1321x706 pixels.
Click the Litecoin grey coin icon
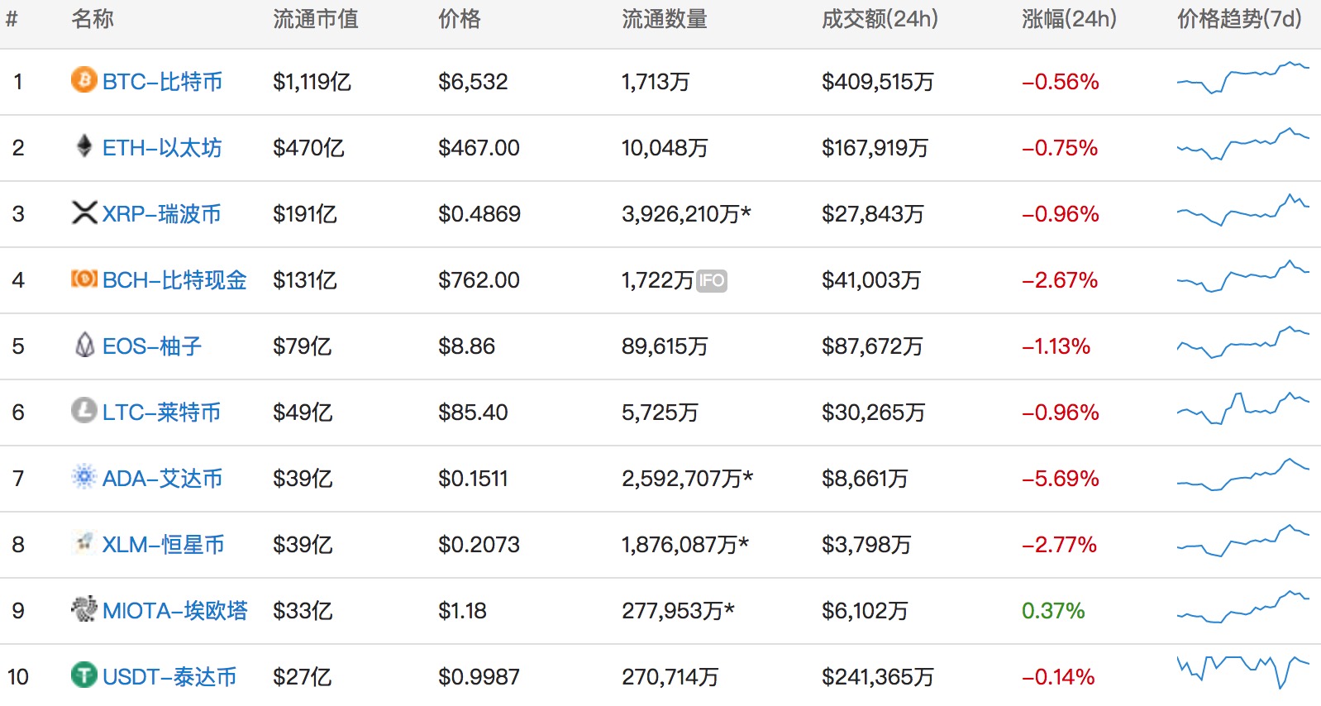click(x=83, y=410)
